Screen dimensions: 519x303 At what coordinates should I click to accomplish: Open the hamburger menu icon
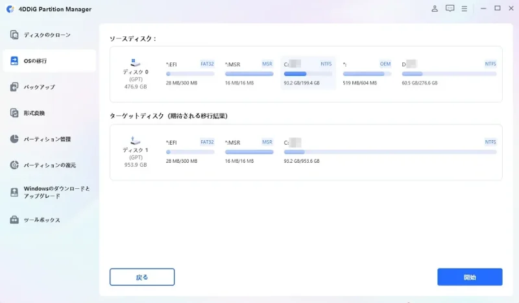tap(465, 9)
